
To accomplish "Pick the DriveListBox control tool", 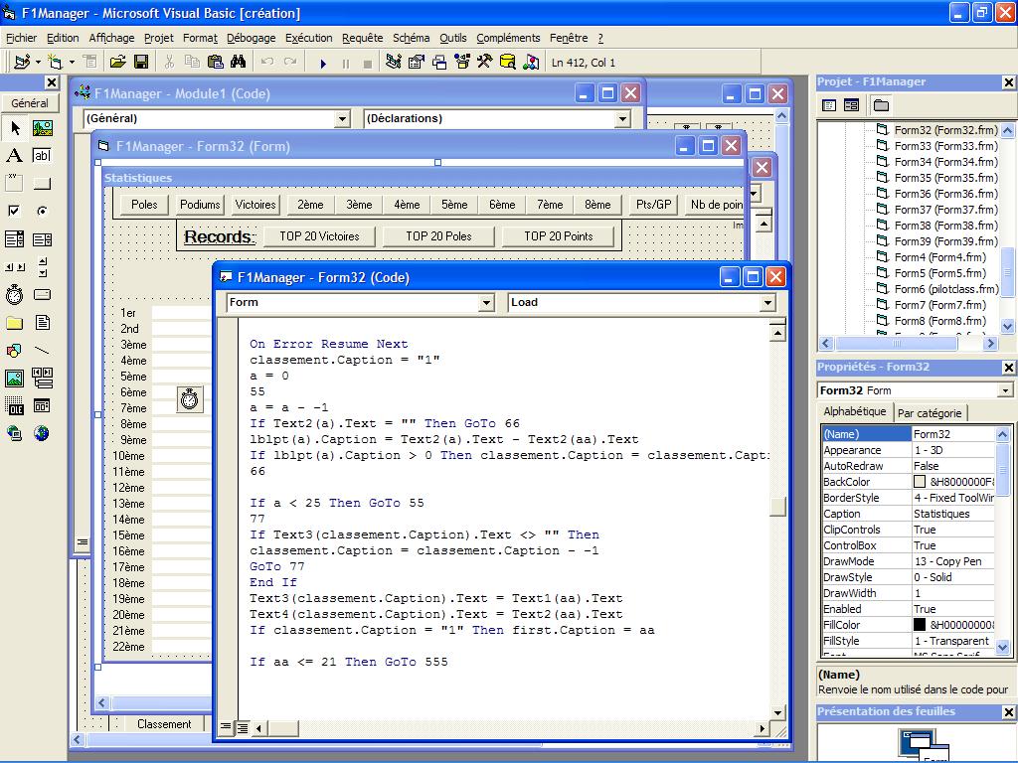I will coord(42,295).
